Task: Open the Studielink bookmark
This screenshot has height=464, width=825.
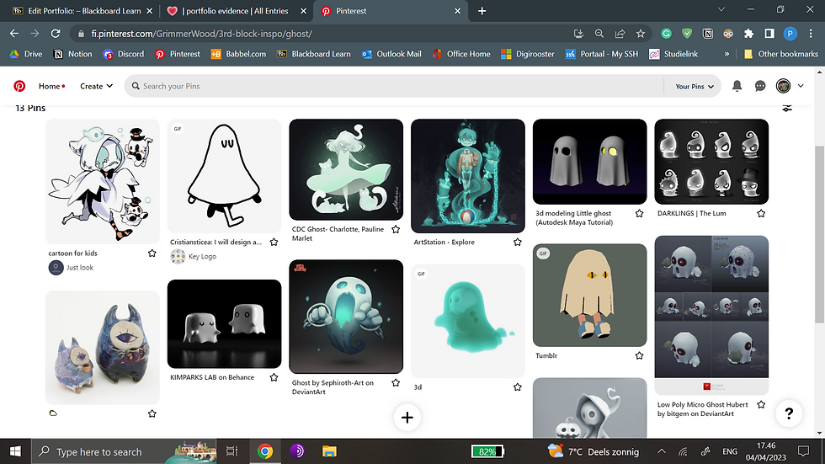Action: point(673,54)
